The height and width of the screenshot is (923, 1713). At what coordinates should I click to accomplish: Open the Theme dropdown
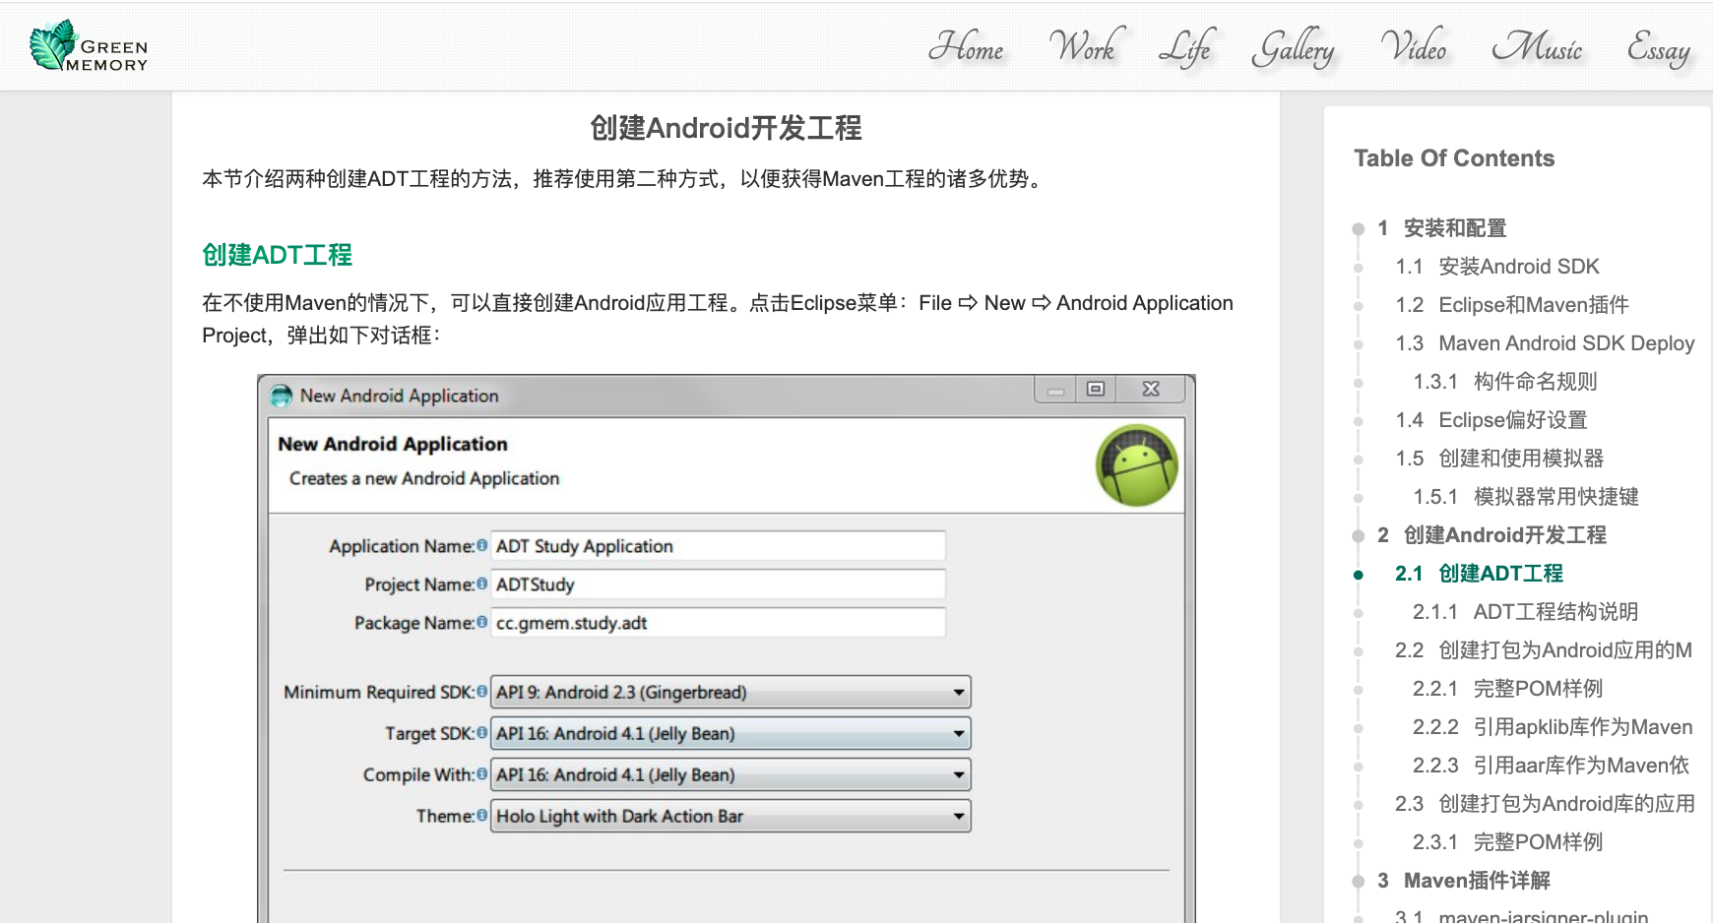point(730,816)
